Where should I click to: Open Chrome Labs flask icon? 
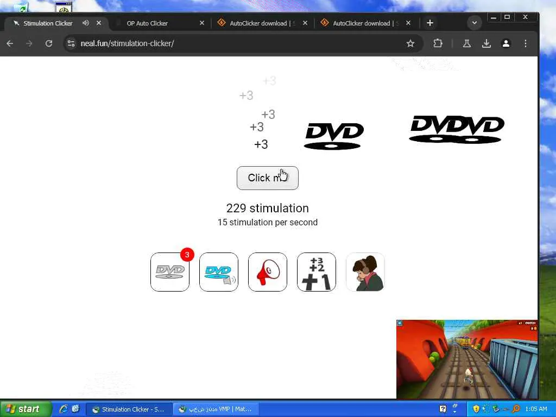[x=466, y=43]
